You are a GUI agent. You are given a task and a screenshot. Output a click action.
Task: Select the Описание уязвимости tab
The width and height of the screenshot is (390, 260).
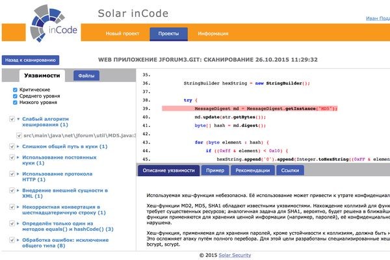pyautogui.click(x=168, y=170)
